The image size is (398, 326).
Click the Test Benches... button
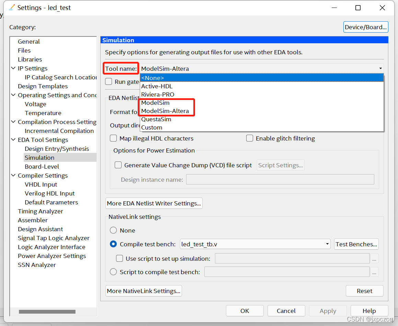[x=356, y=244]
